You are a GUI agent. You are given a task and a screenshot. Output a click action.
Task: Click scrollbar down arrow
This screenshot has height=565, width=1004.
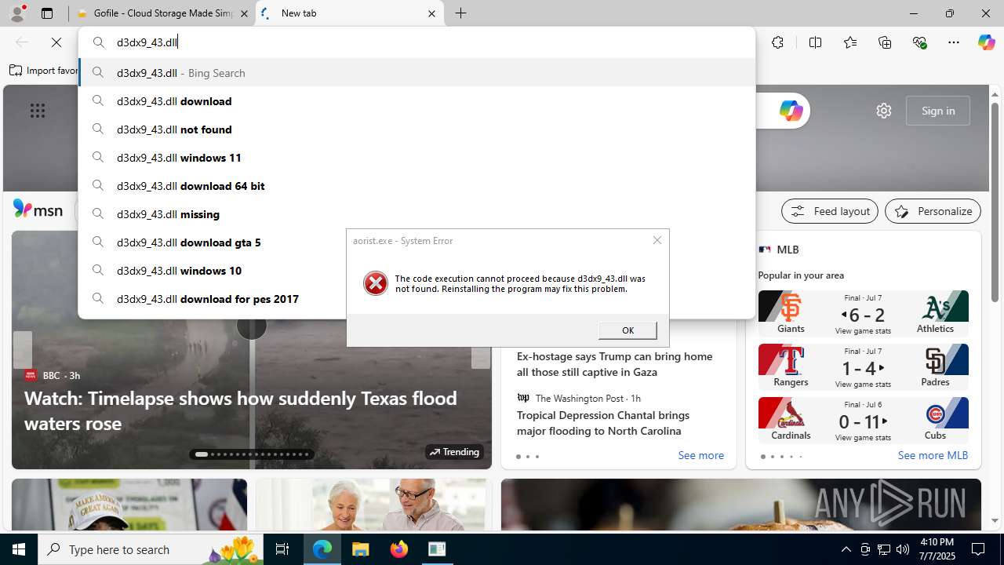click(995, 520)
